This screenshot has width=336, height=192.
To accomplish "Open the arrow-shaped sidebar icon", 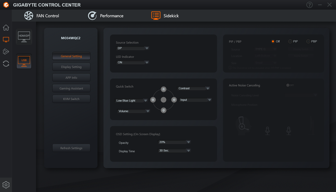I will click(x=6, y=52).
